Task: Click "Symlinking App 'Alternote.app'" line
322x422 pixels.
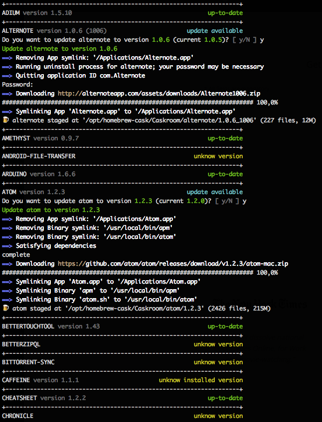Action: pos(119,111)
